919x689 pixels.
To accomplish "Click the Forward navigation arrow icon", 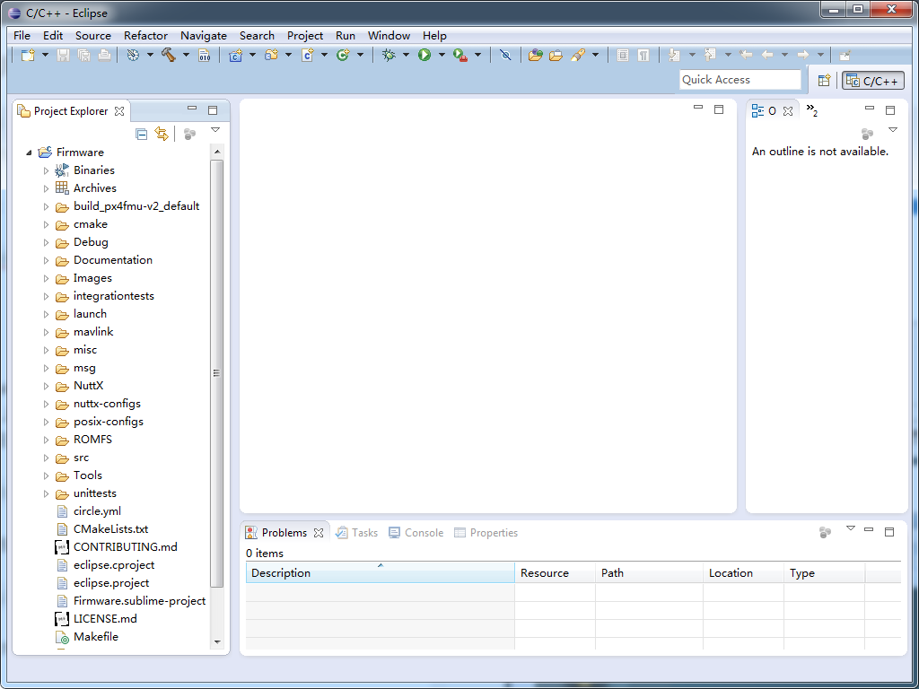I will [x=803, y=55].
